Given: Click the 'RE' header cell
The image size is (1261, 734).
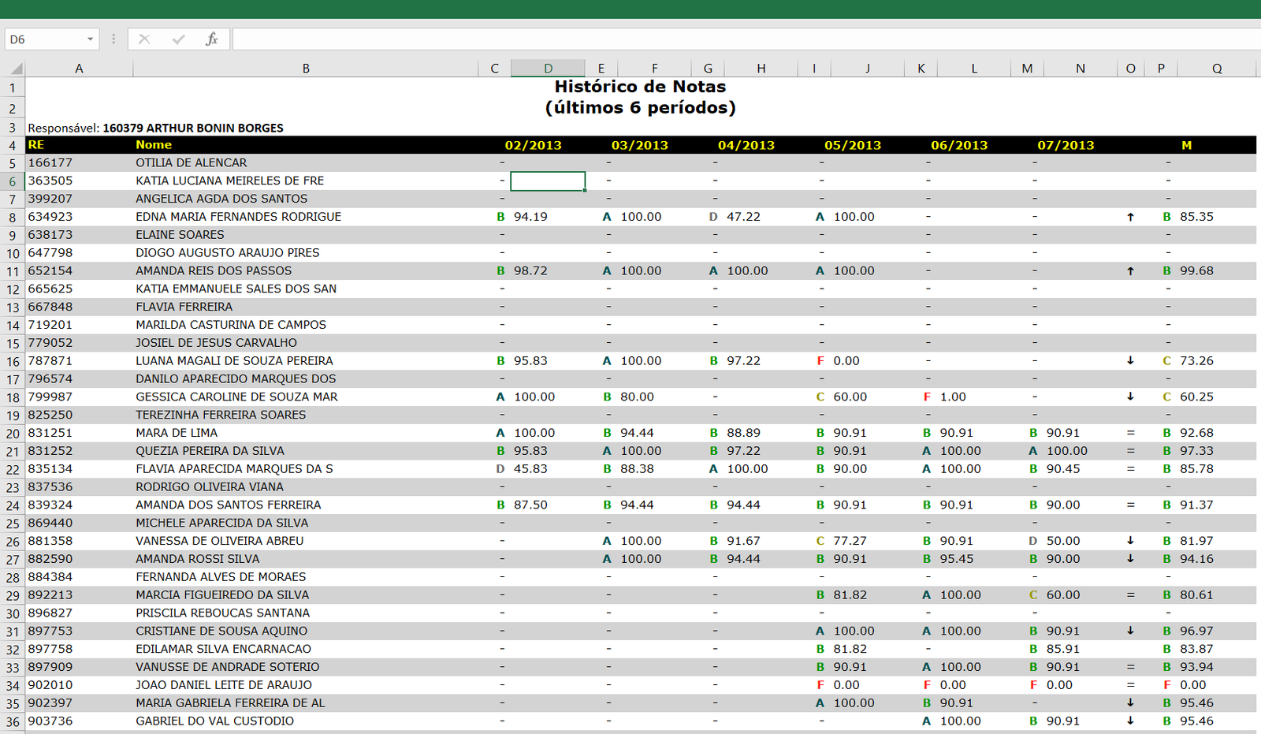Looking at the screenshot, I should [x=36, y=145].
